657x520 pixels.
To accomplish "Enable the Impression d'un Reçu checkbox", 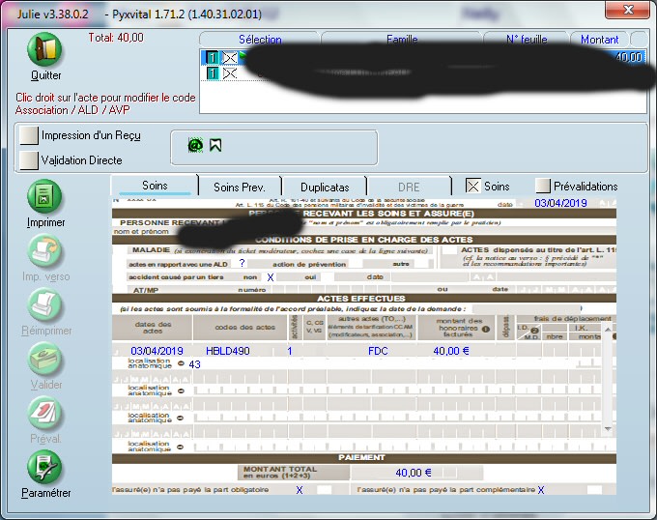I will 29,136.
